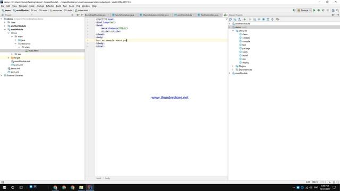Image resolution: width=340 pixels, height=191 pixels.
Task: Open Project panel gear settings
Action: click(78, 15)
